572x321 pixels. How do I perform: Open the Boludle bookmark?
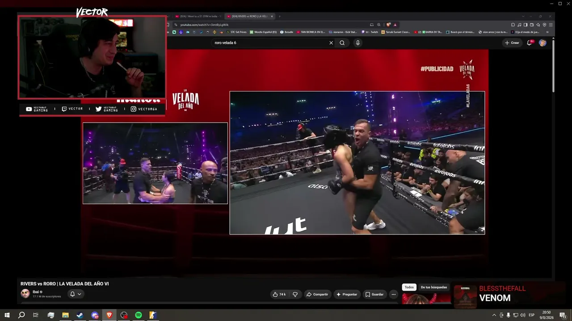(x=286, y=32)
